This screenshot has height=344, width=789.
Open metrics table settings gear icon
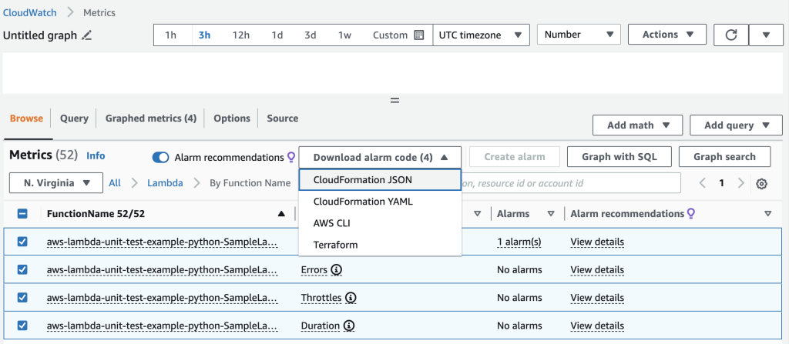pyautogui.click(x=761, y=184)
